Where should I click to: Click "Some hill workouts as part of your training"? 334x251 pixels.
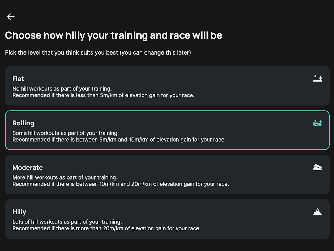point(66,133)
